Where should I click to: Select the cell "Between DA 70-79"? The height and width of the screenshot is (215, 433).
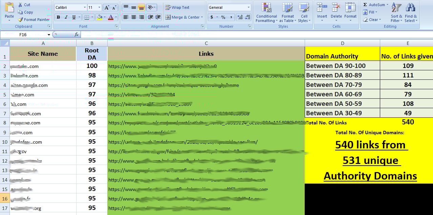[342, 85]
